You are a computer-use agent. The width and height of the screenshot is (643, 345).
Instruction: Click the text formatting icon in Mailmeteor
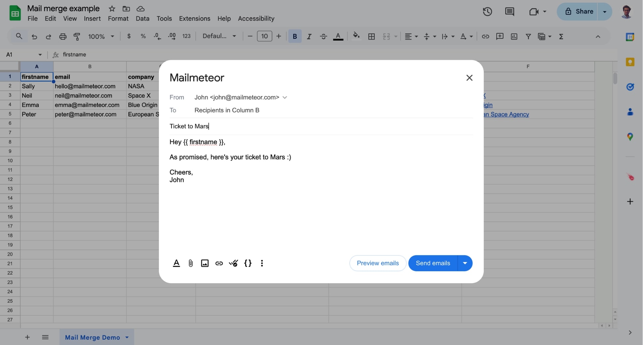[176, 263]
